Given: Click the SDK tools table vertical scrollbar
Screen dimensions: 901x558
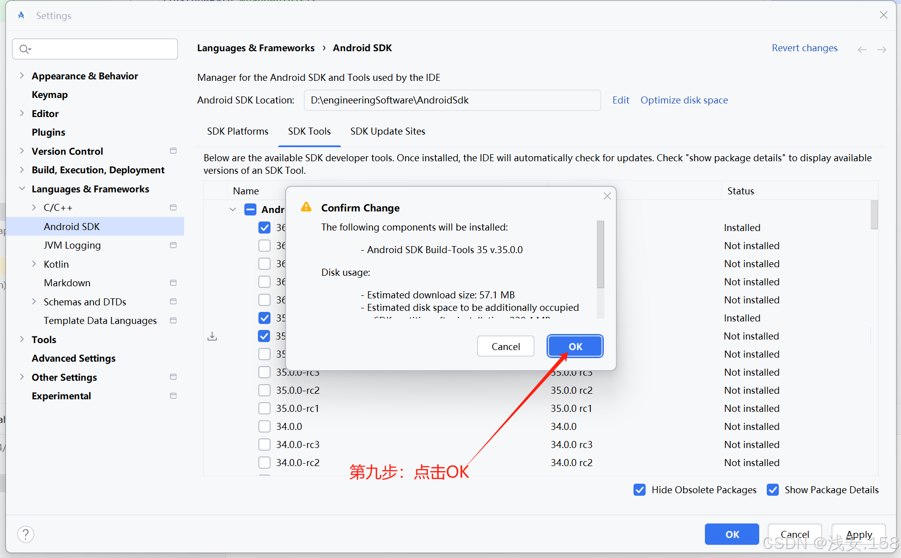Looking at the screenshot, I should [x=874, y=214].
